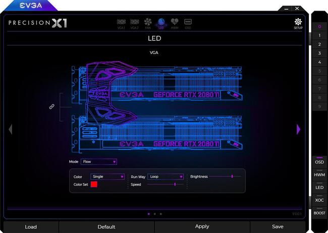Select profile 6 in sidebar

pyautogui.click(x=319, y=80)
